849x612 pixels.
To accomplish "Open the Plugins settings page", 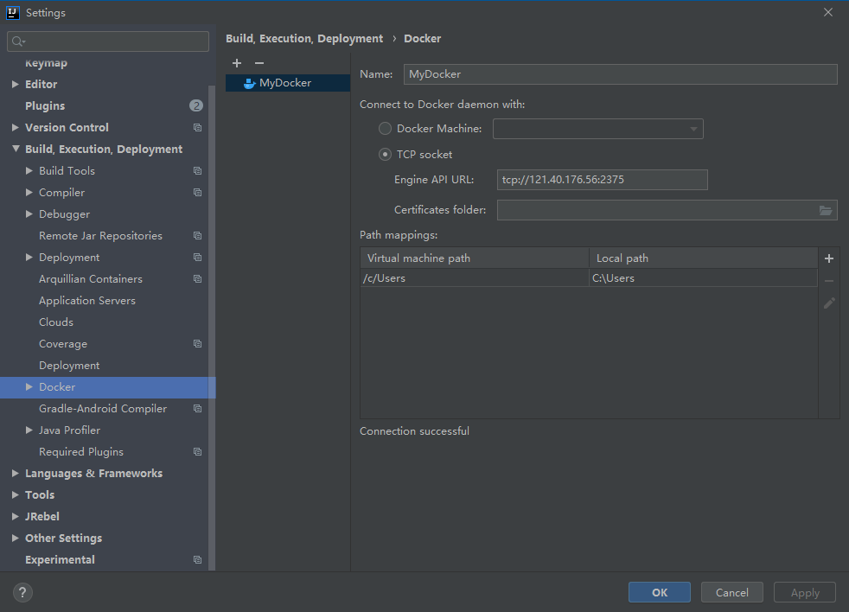I will tap(45, 106).
